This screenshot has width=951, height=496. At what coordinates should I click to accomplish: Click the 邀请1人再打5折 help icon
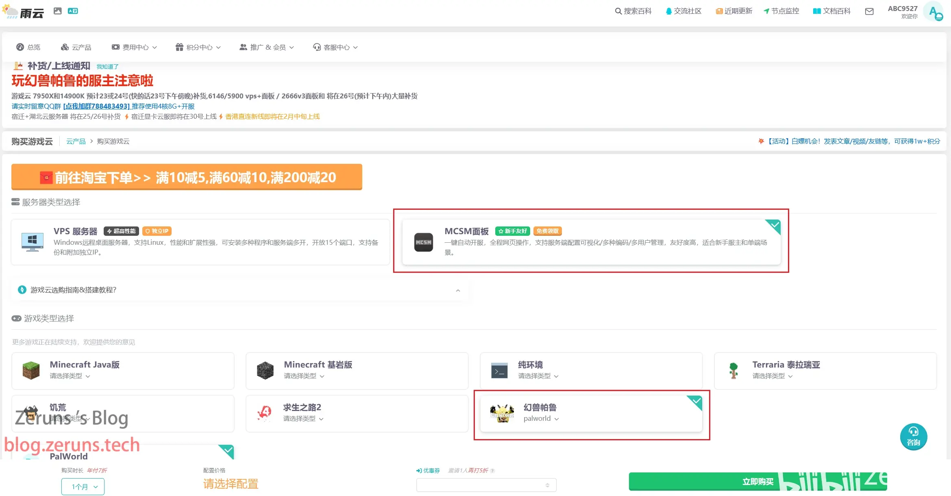492,471
